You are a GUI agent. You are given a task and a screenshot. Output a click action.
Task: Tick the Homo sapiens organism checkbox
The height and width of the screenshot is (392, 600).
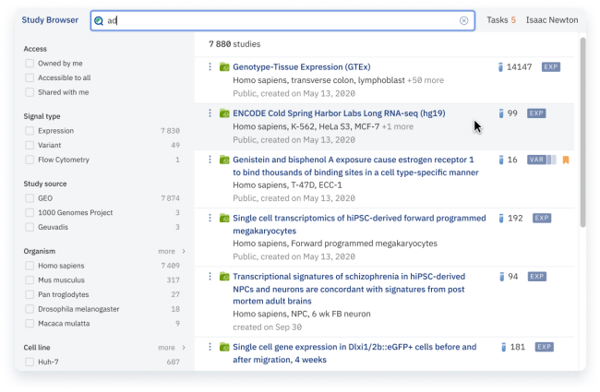pos(30,266)
